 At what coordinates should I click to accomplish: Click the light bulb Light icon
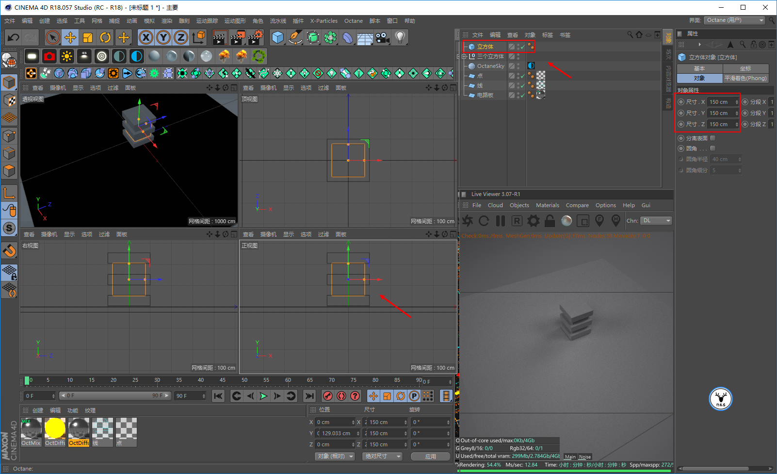point(400,37)
